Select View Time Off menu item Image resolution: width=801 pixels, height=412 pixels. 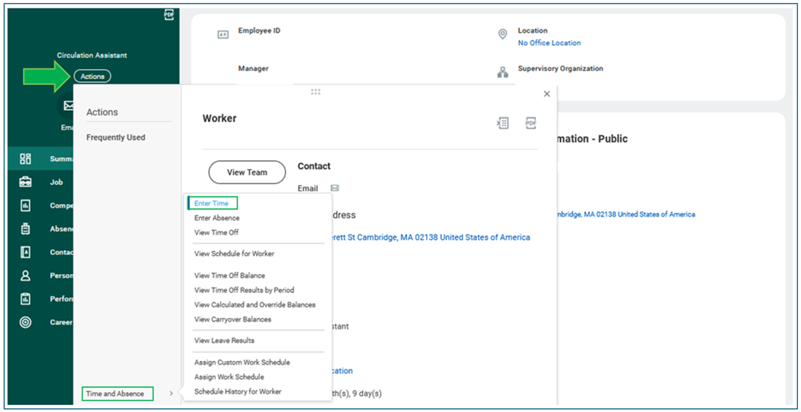coord(216,232)
